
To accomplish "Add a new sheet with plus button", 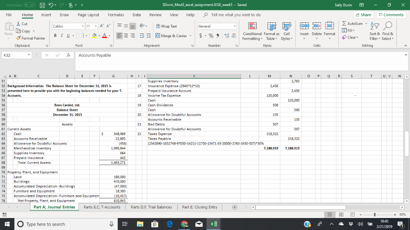I will pos(235,207).
